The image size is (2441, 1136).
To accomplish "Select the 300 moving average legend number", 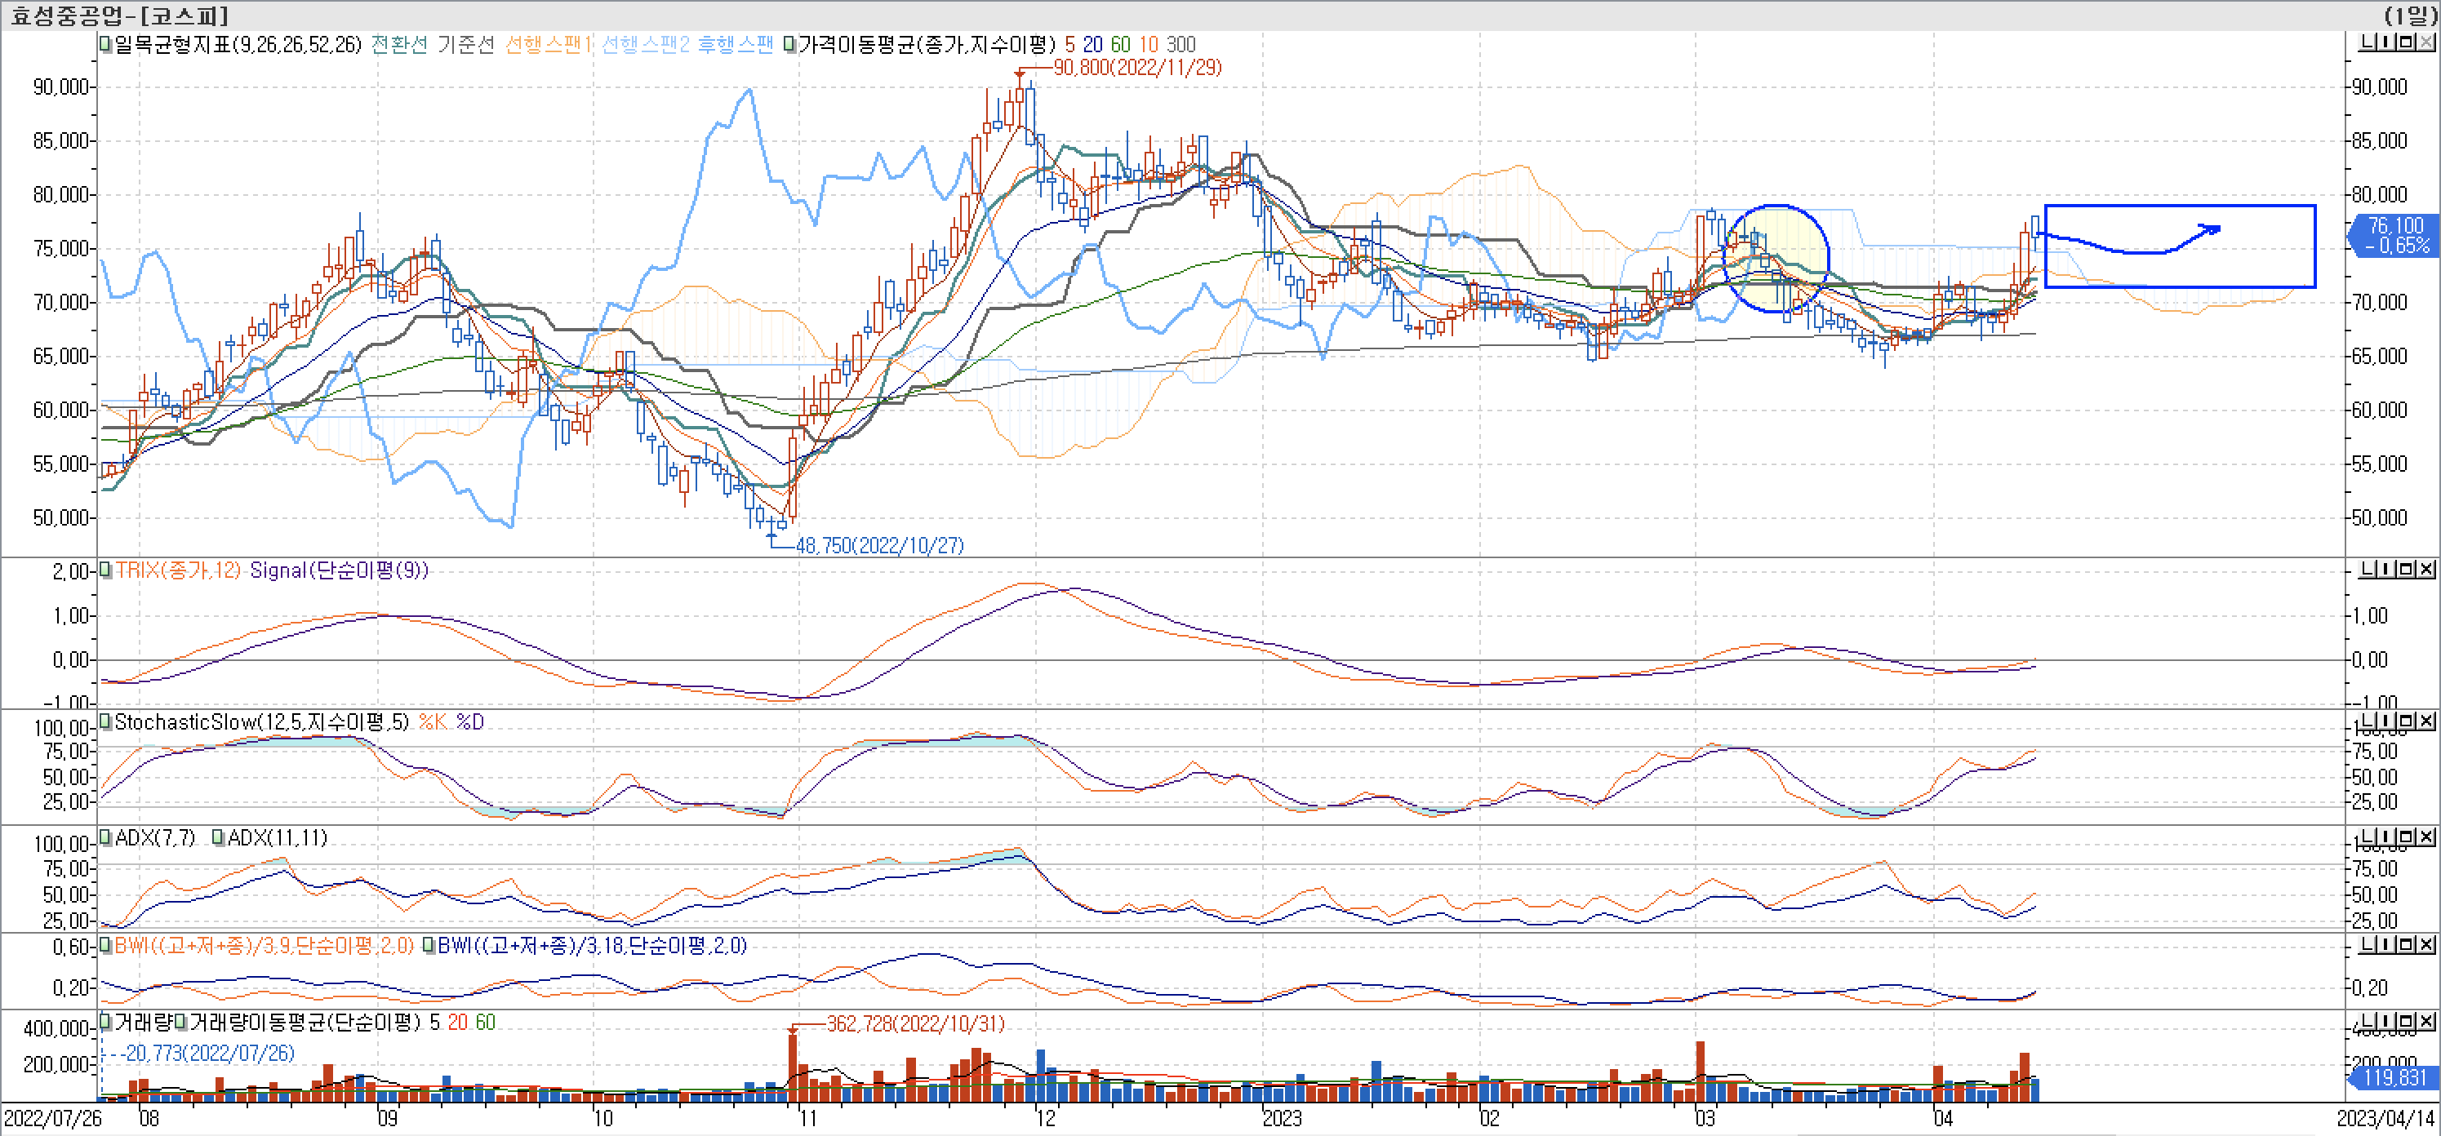I will pos(1180,45).
